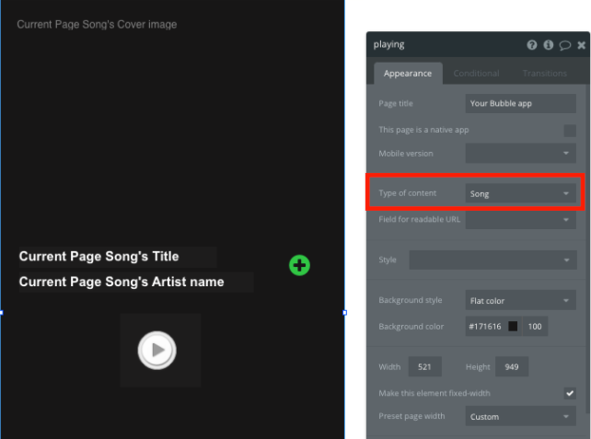The width and height of the screenshot is (591, 439).
Task: Click the 'Type of content' label
Action: click(x=407, y=193)
